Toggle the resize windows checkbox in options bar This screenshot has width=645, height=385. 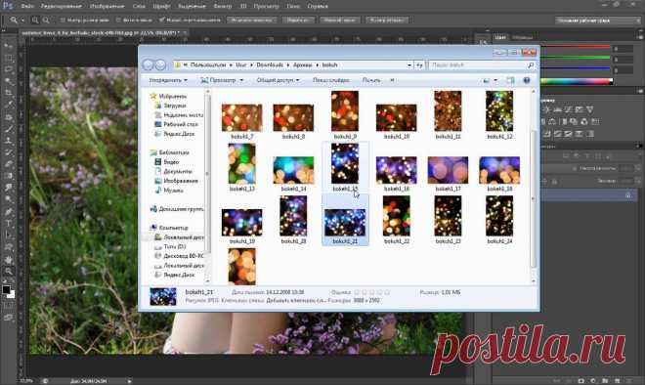coord(63,20)
